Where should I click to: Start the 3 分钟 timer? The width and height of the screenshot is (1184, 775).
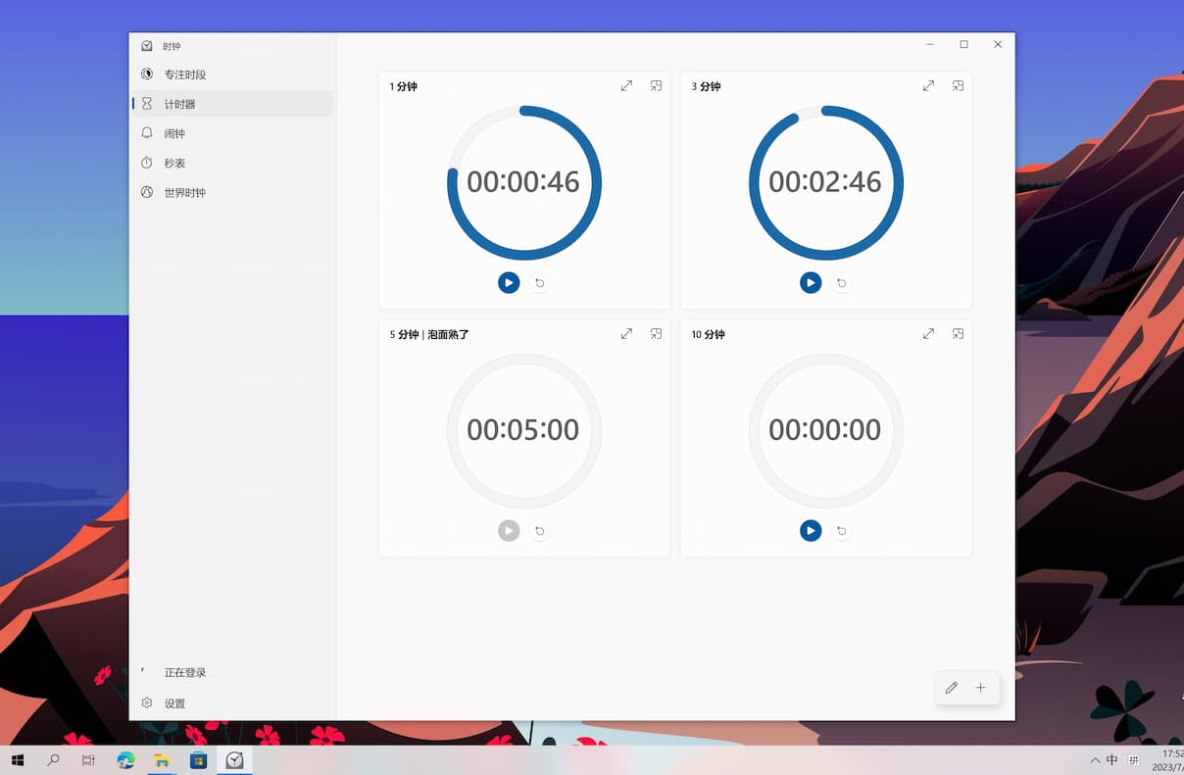810,283
